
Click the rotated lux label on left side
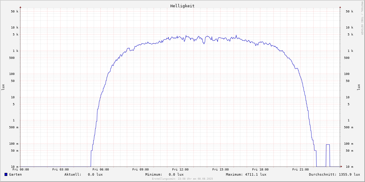tap(3, 87)
